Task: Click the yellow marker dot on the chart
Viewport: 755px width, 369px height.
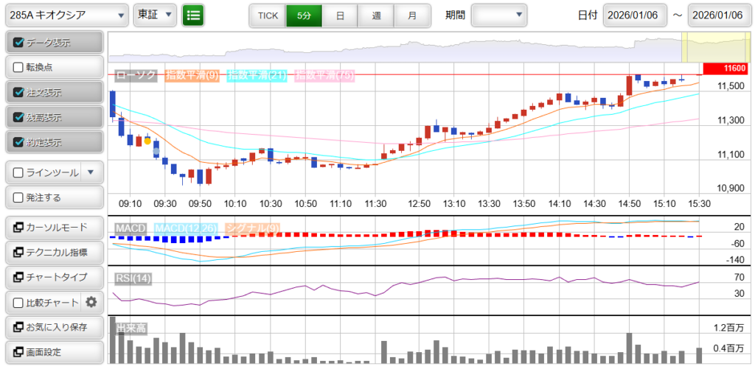Action: [x=147, y=140]
